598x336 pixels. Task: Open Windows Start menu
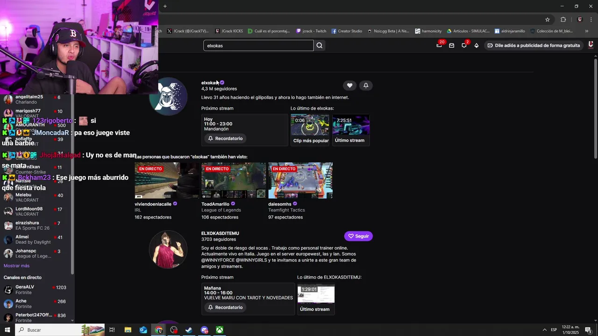[8, 330]
